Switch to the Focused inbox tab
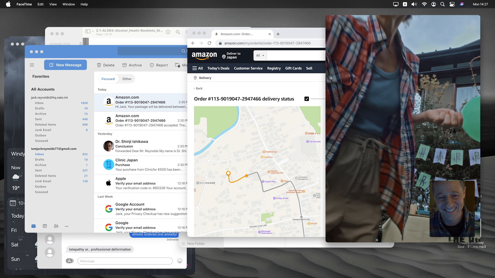This screenshot has height=278, width=495. 108,79
